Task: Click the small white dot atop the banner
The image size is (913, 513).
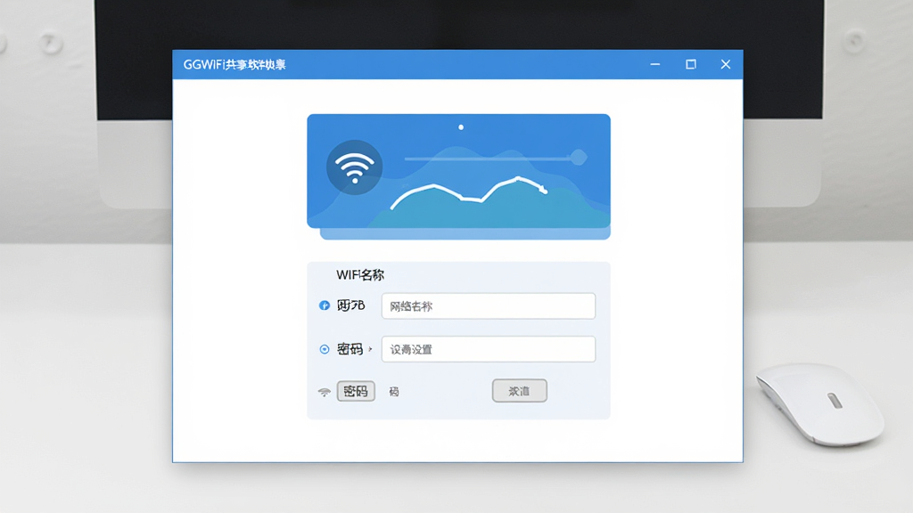Action: tap(461, 126)
